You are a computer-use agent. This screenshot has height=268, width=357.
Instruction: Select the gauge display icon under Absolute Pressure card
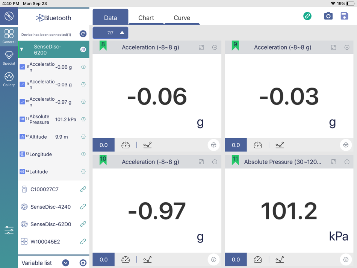click(x=258, y=259)
